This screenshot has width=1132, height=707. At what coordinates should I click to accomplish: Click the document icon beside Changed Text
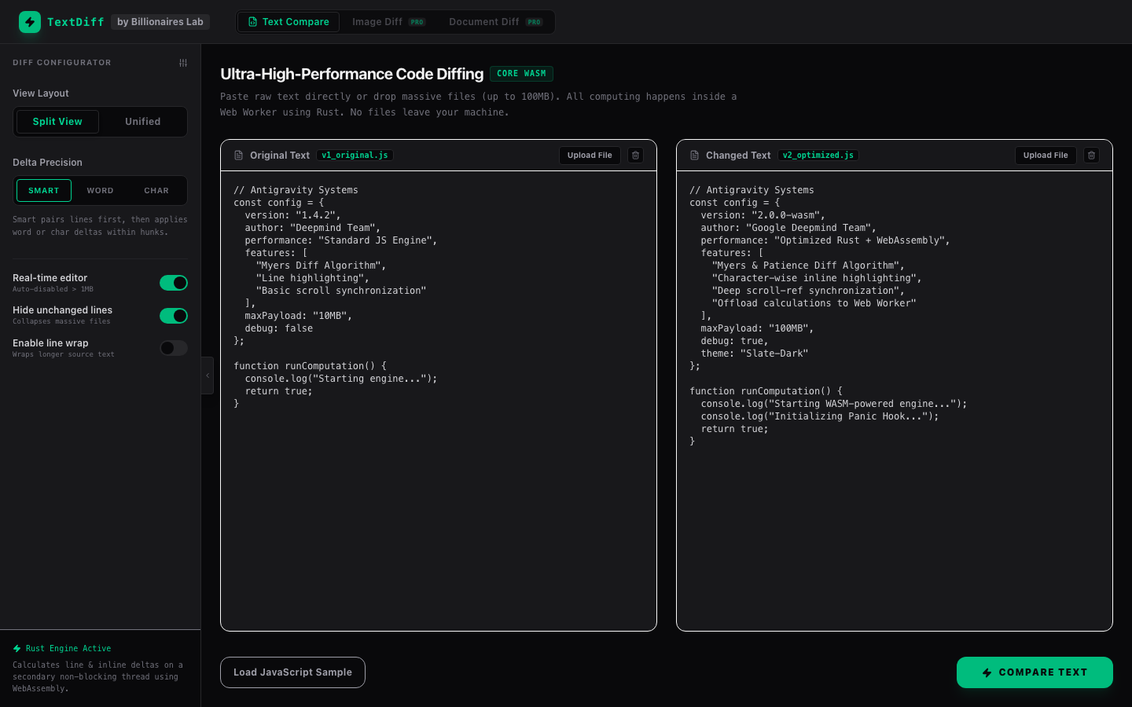(695, 156)
